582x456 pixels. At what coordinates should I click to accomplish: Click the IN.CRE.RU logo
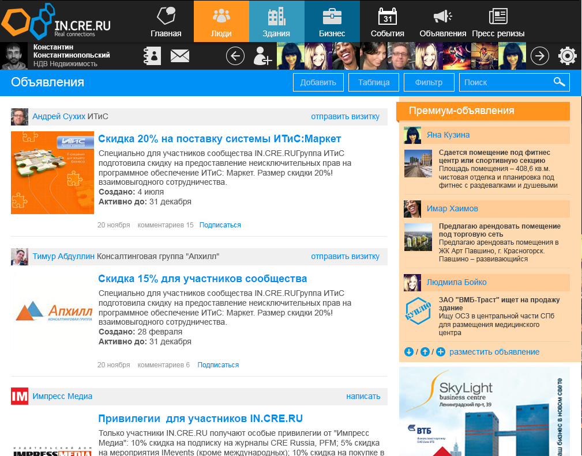click(x=56, y=21)
